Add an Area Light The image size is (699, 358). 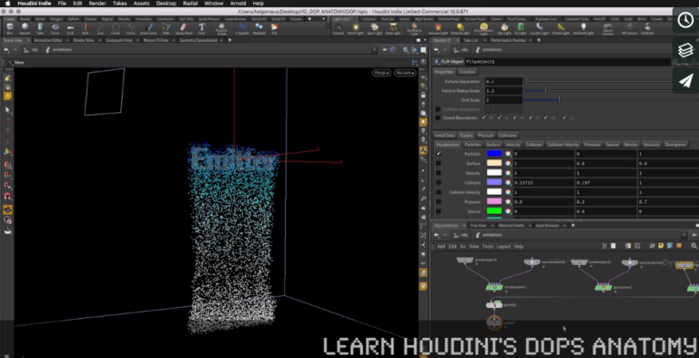coord(392,29)
